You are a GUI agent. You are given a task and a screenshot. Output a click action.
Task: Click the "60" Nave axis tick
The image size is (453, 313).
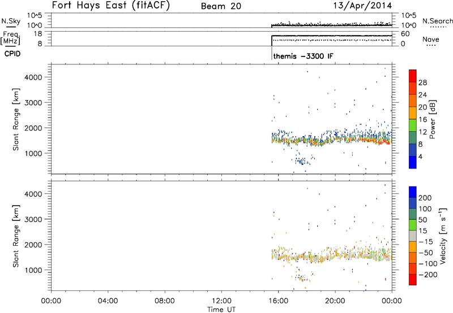click(x=405, y=34)
